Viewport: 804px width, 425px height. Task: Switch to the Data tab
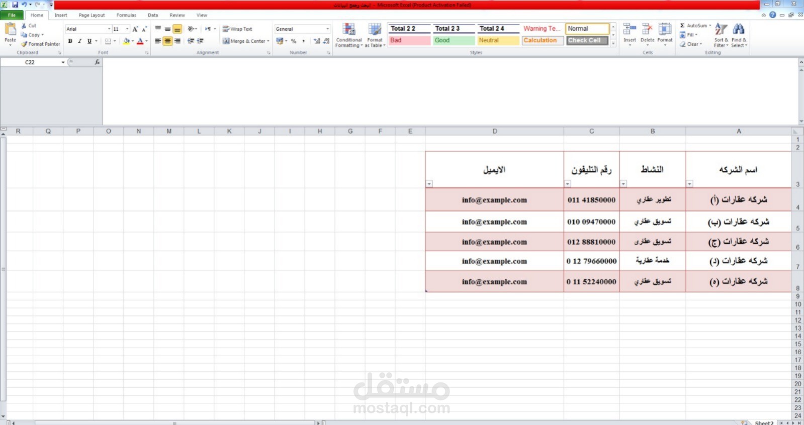[x=153, y=15]
